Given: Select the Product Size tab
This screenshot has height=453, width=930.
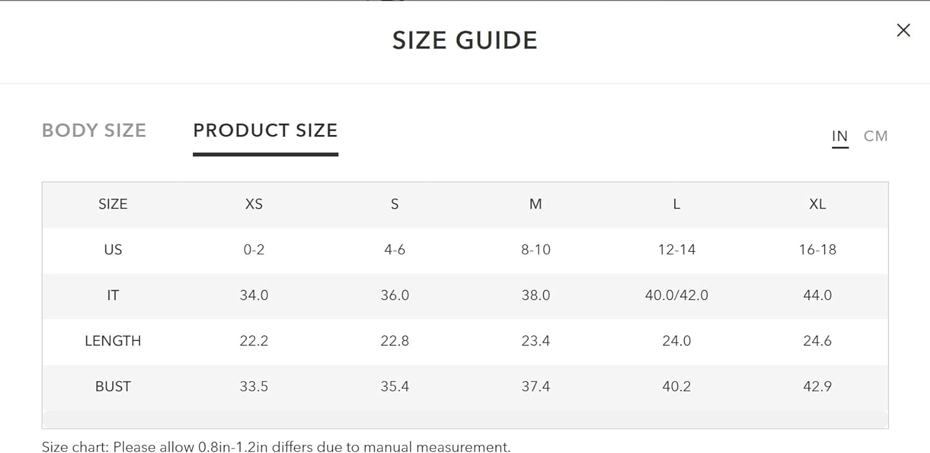Looking at the screenshot, I should pyautogui.click(x=265, y=131).
